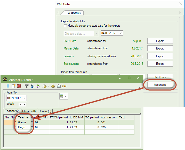The image size is (185, 150).
Task: Click Export button for Lessons
Action: 160,56
